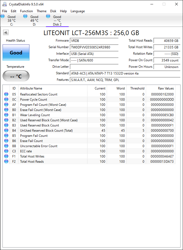Click the ID column header
Image resolution: width=183 pixels, height=250 pixels.
tap(14, 88)
